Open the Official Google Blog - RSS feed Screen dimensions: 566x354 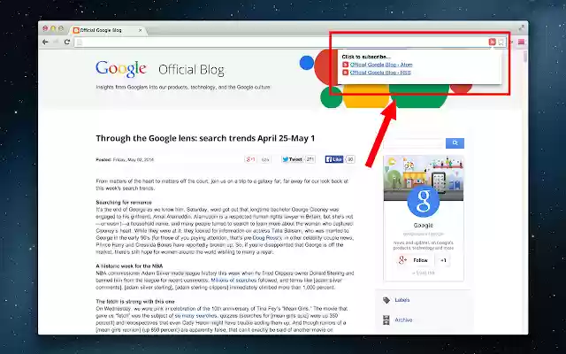point(380,73)
